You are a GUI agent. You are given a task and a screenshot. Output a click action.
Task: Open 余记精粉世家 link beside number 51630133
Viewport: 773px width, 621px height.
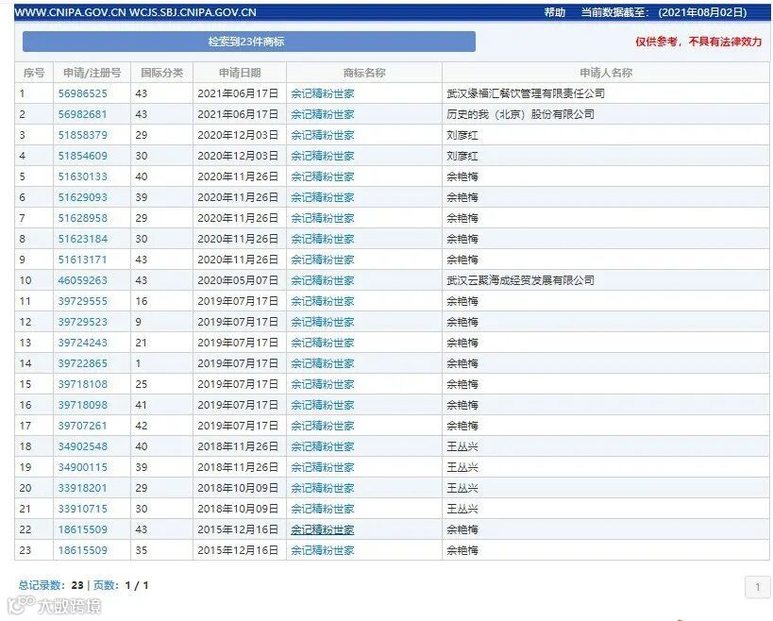[x=323, y=176]
